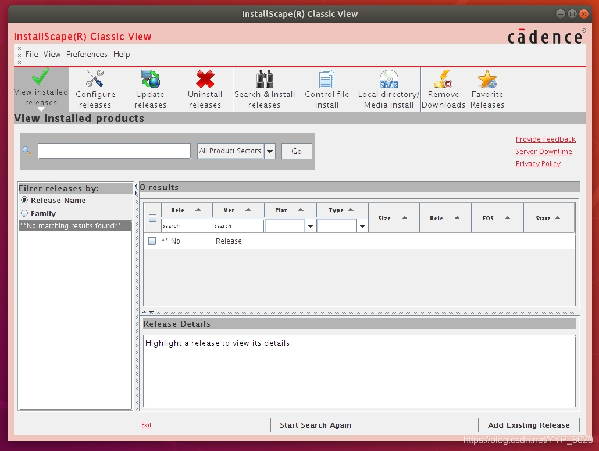Click Add Existing Release button
This screenshot has height=451, width=599.
(529, 425)
